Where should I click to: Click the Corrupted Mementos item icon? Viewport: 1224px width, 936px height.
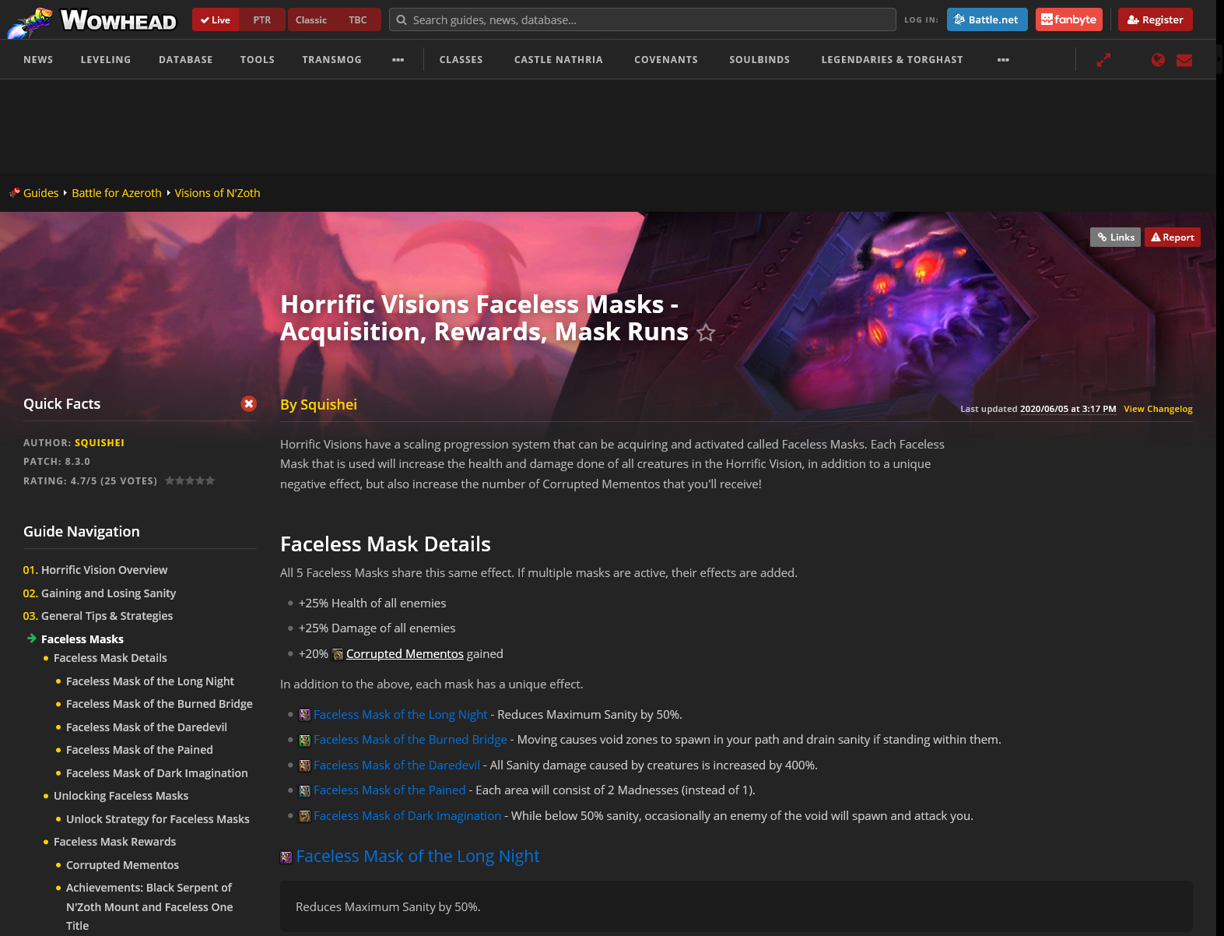click(338, 654)
